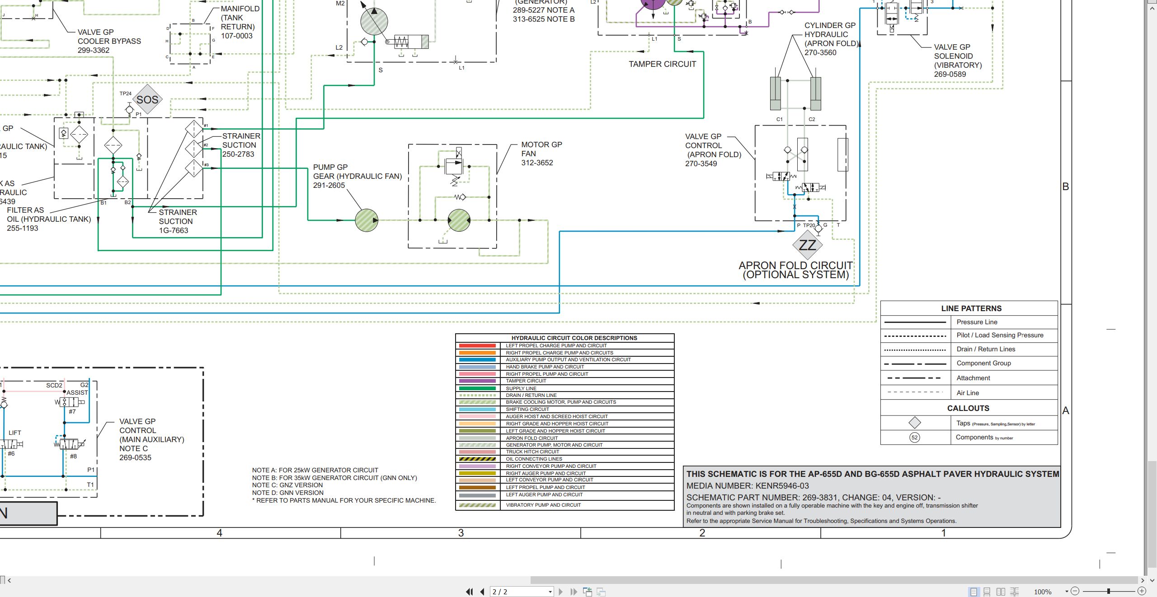
Task: Click the 'NOTE D: GNN VERSION' line
Action: tap(288, 493)
